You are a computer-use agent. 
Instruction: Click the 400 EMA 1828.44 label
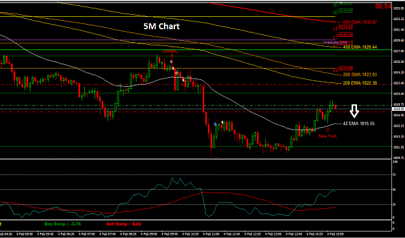[x=360, y=47]
